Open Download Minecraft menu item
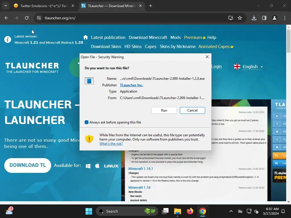Viewport: 291px width, 218px height. coord(148,37)
